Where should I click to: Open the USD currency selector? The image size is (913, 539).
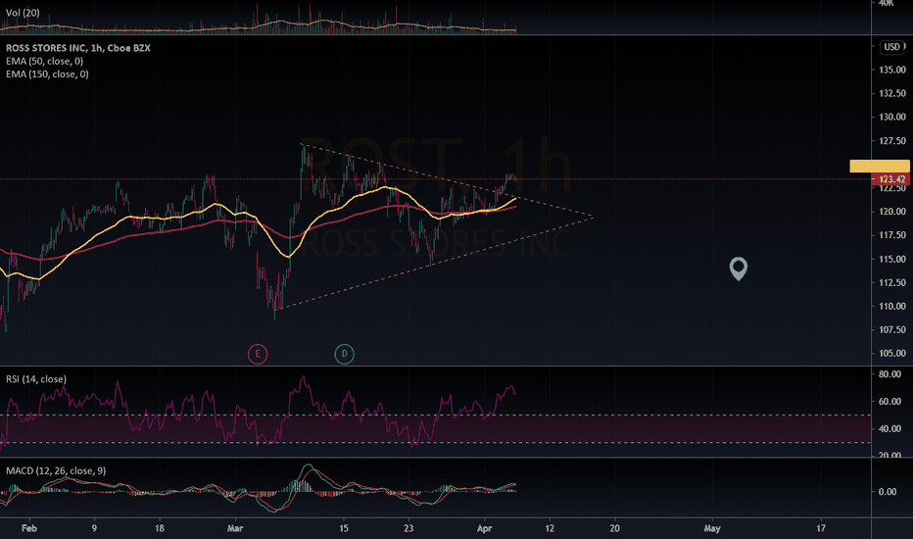(892, 47)
